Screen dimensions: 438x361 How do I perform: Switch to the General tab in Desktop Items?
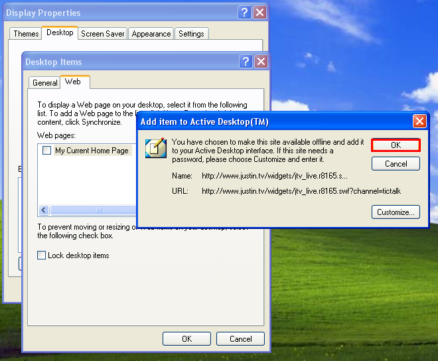44,83
